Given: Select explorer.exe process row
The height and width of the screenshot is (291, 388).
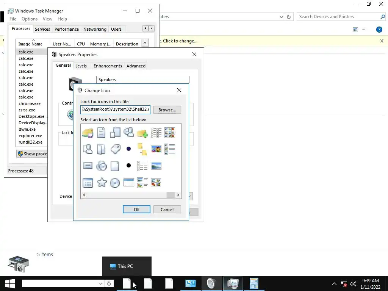Looking at the screenshot, I should pos(30,136).
